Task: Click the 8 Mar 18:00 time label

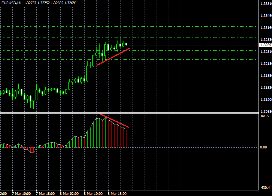Action: [x=117, y=194]
